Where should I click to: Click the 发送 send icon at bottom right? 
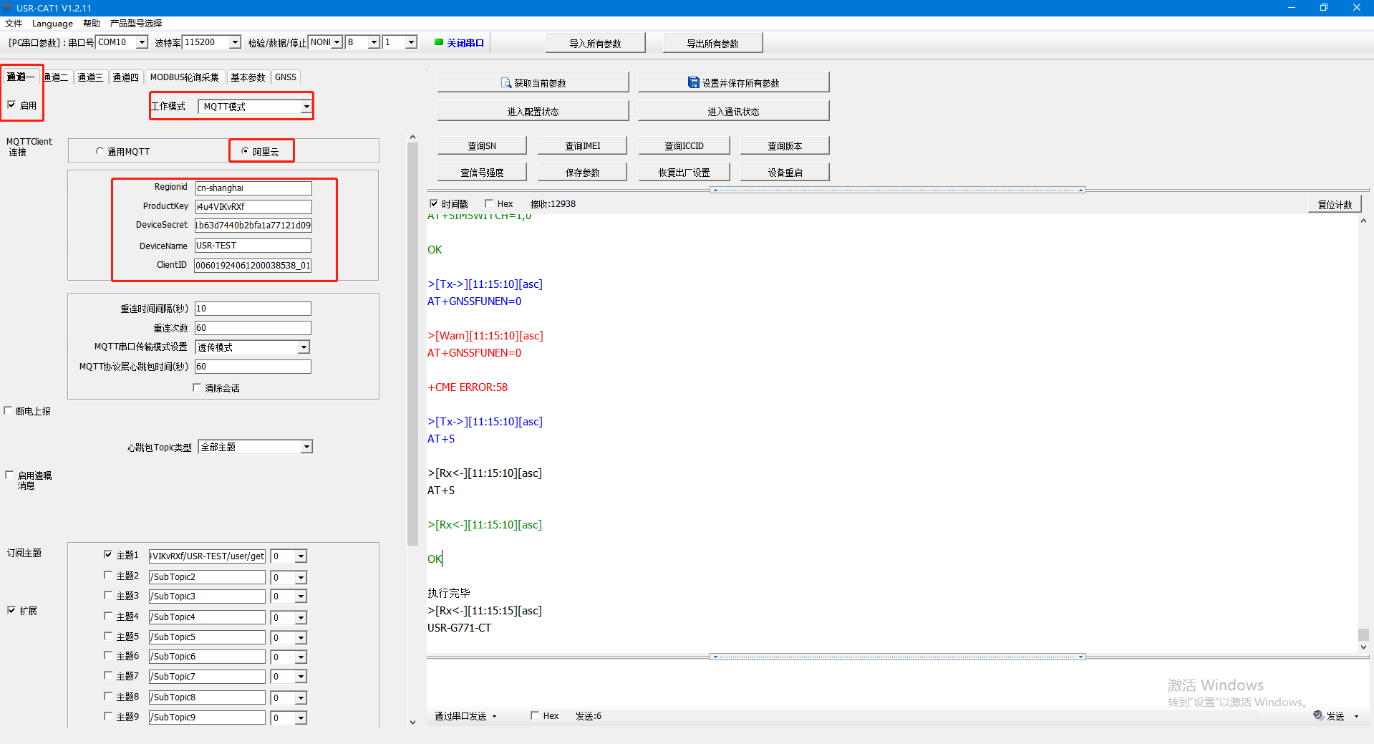(x=1318, y=715)
